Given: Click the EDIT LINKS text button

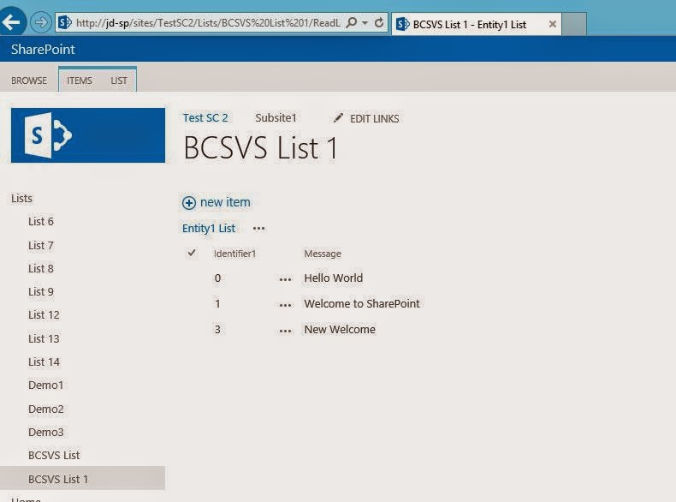Looking at the screenshot, I should [x=374, y=119].
